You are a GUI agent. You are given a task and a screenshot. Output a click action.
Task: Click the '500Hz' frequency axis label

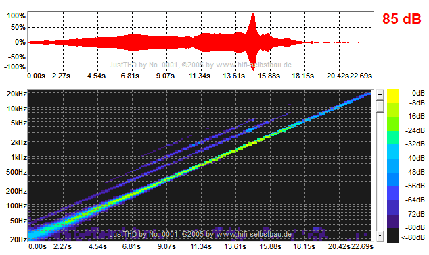[17, 172]
